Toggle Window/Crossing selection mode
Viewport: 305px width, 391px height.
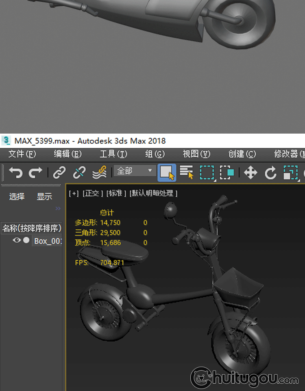227,172
